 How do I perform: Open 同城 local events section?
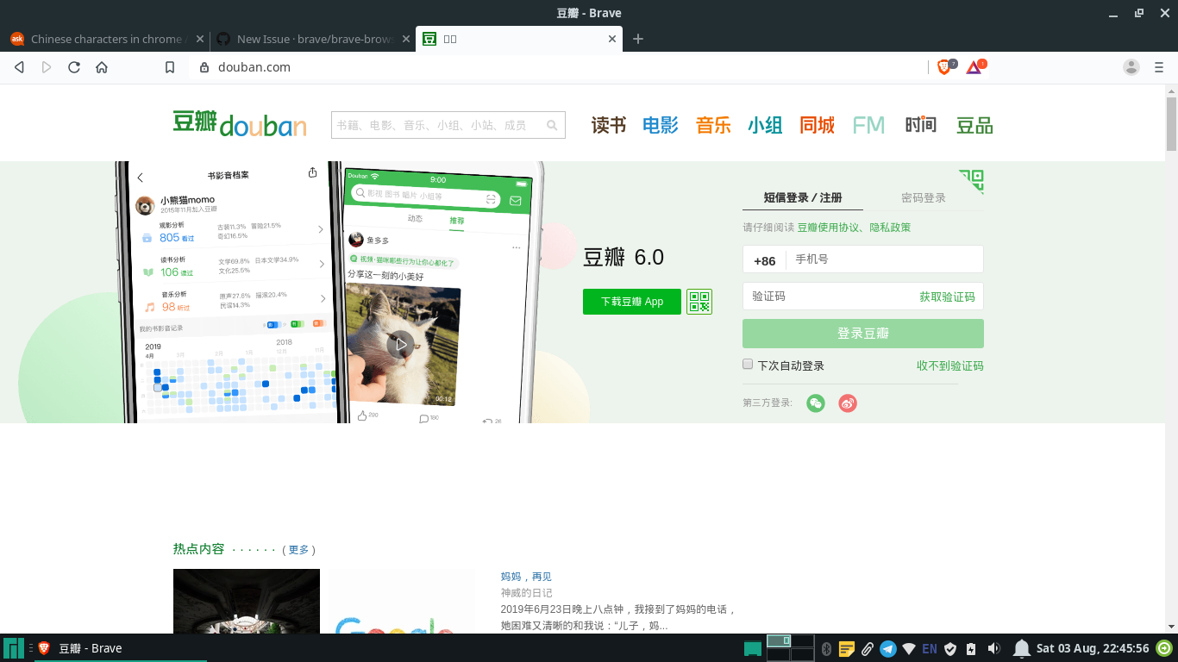click(817, 126)
